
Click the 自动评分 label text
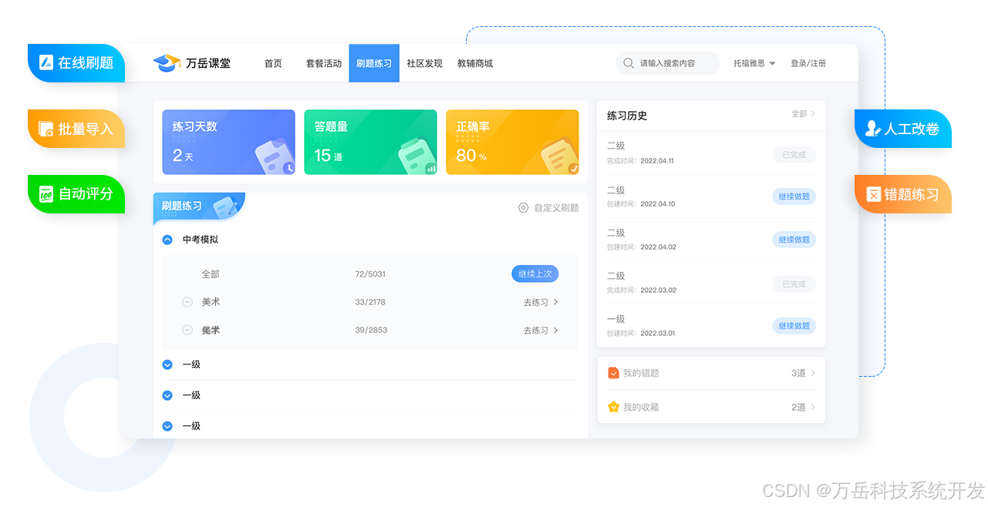pos(86,194)
